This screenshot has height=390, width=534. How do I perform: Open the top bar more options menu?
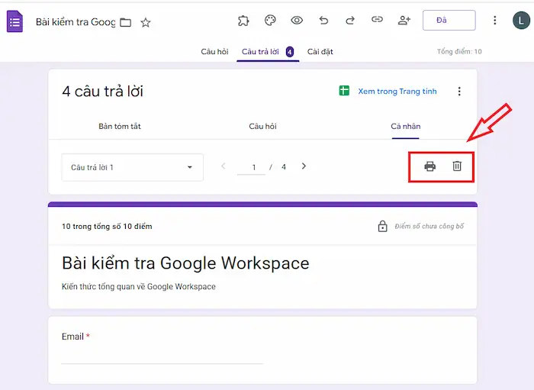point(495,21)
